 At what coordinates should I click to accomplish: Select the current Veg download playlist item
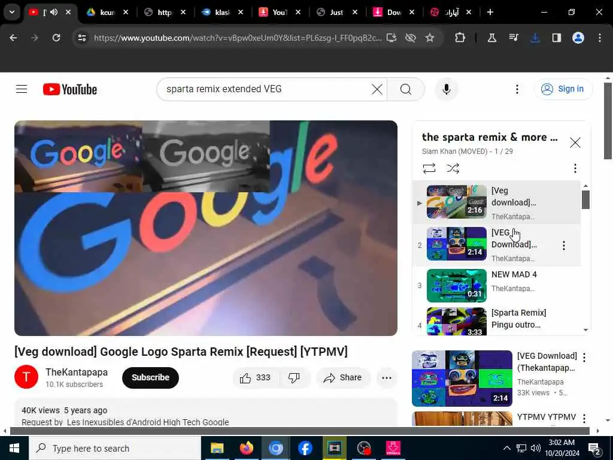click(x=496, y=202)
